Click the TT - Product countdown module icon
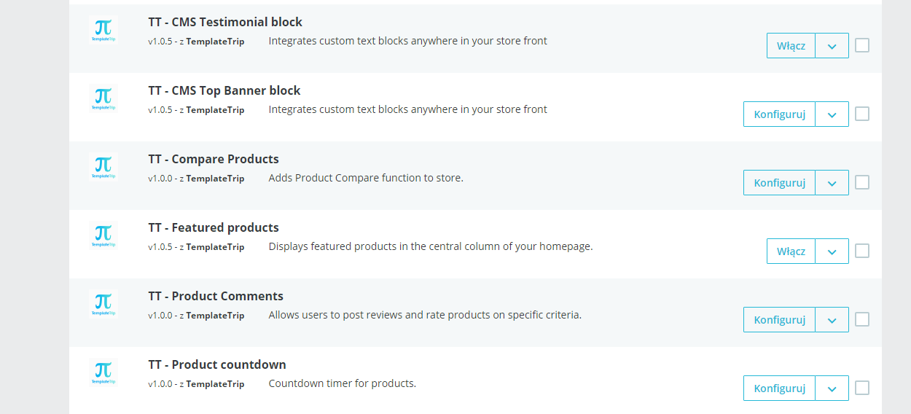This screenshot has height=414, width=911. [x=103, y=373]
